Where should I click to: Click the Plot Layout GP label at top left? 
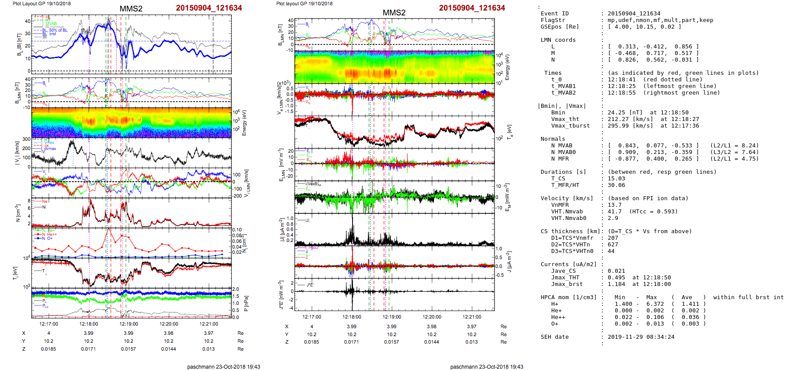[41, 4]
